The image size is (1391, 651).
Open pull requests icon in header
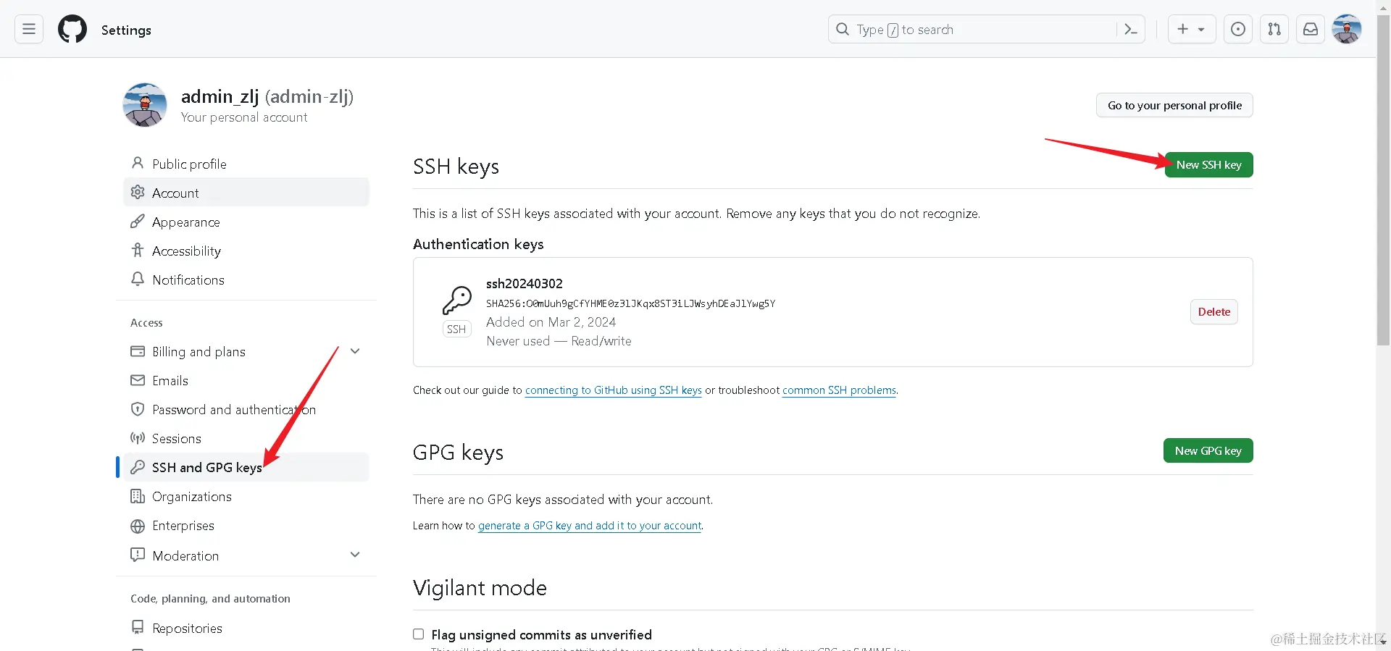(x=1274, y=30)
